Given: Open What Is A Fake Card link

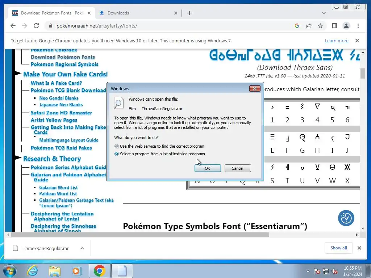Looking at the screenshot, I should click(56, 83).
